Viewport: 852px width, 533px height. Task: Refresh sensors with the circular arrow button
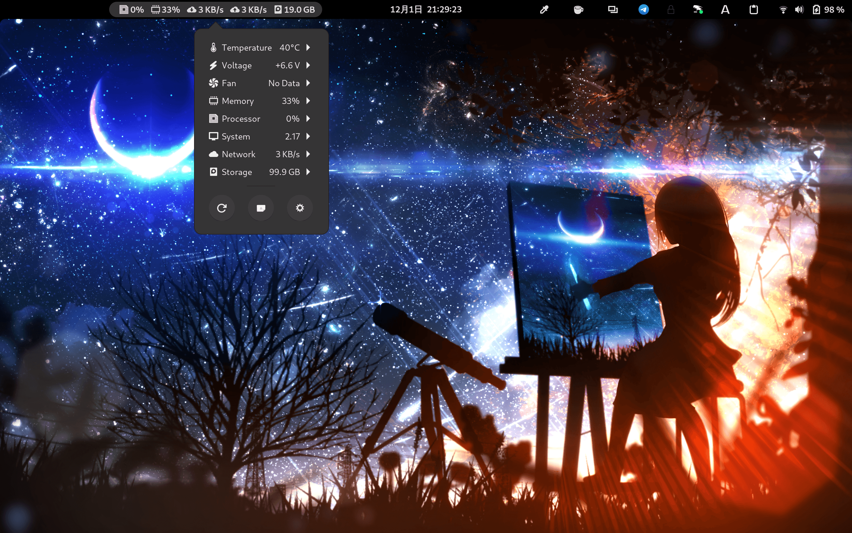(222, 208)
